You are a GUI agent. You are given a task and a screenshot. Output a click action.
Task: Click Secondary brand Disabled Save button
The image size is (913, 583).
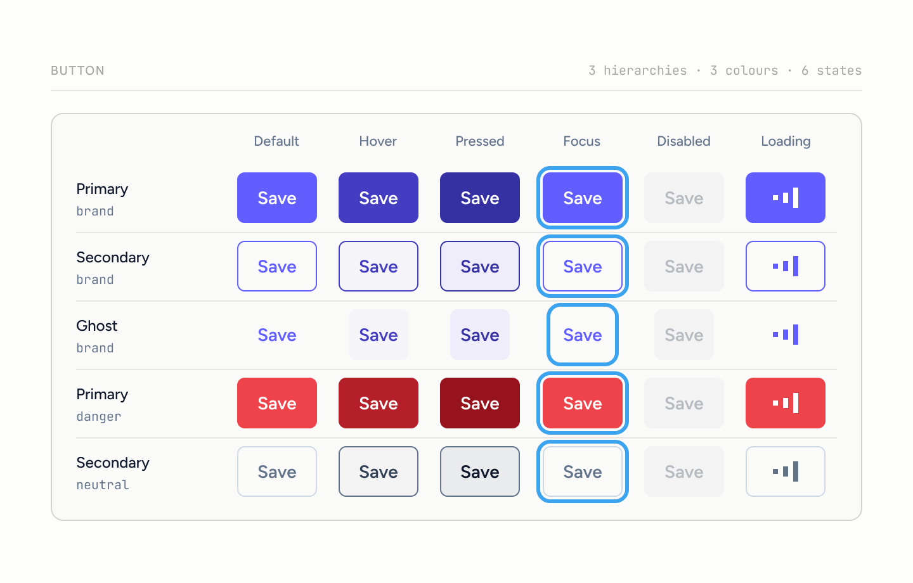click(x=684, y=266)
